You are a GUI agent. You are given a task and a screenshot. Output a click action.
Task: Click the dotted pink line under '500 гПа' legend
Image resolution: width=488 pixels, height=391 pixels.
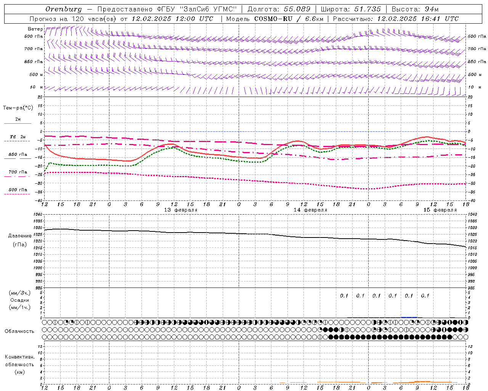tap(17, 194)
